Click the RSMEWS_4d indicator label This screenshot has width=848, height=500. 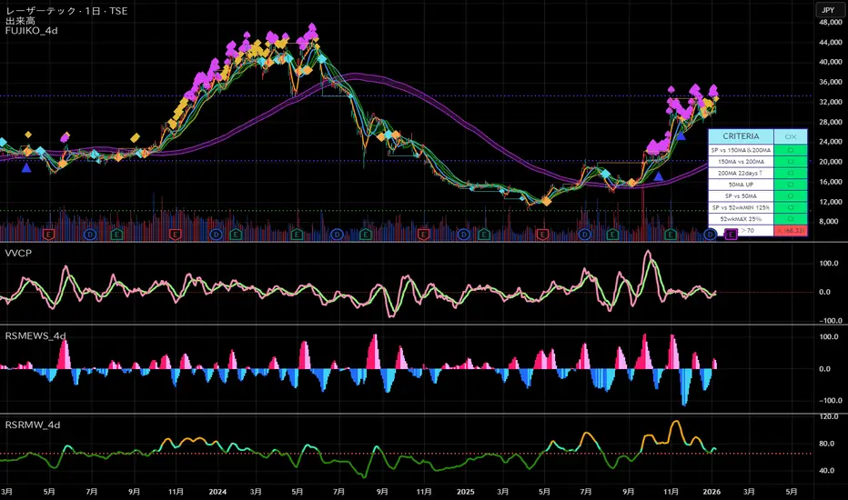coord(35,335)
